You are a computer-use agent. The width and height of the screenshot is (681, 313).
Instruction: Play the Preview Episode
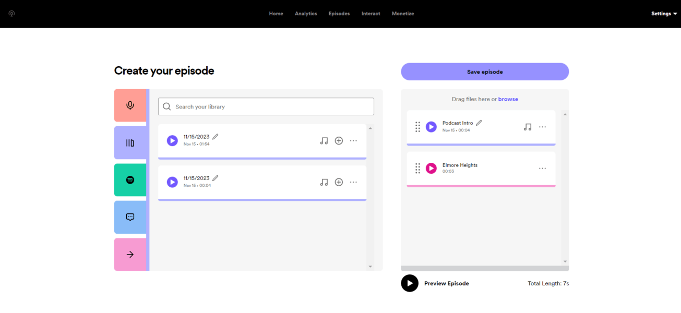click(x=410, y=283)
